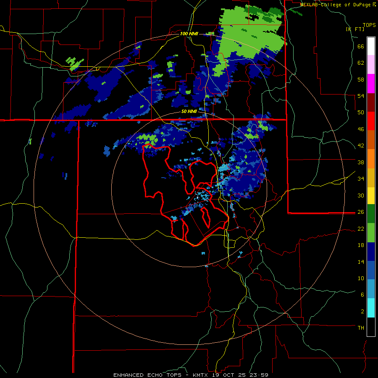
Task: Click the "10" legend value
Action: click(361, 278)
